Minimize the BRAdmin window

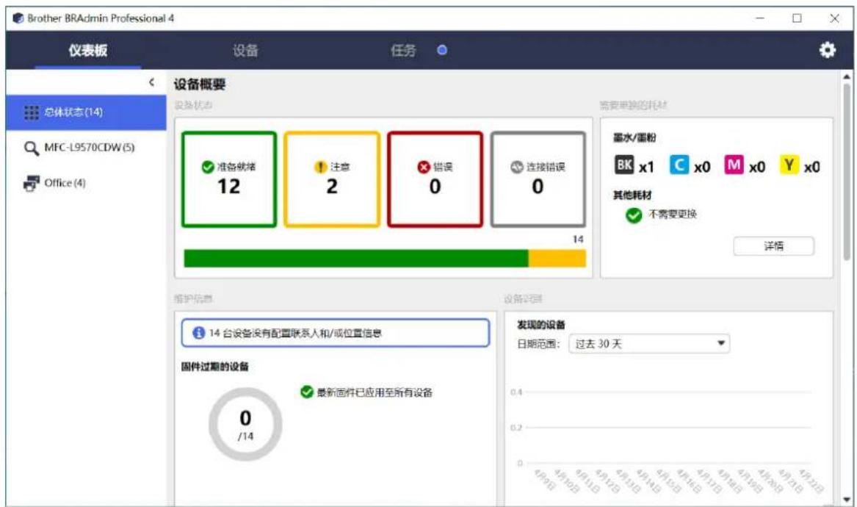[760, 18]
